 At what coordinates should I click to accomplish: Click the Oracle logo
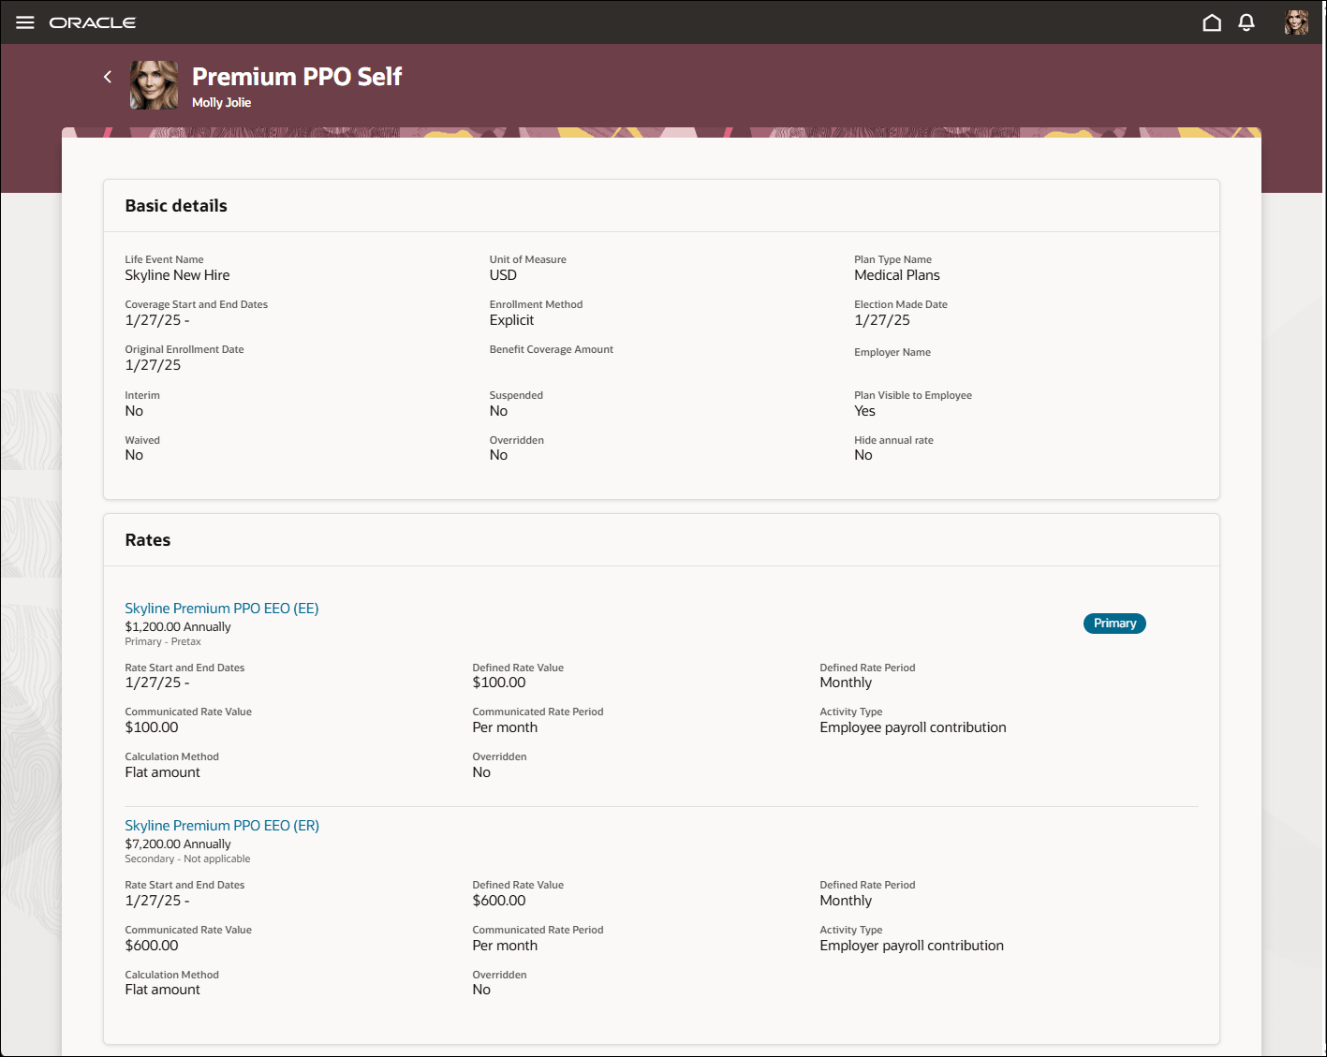[x=93, y=22]
